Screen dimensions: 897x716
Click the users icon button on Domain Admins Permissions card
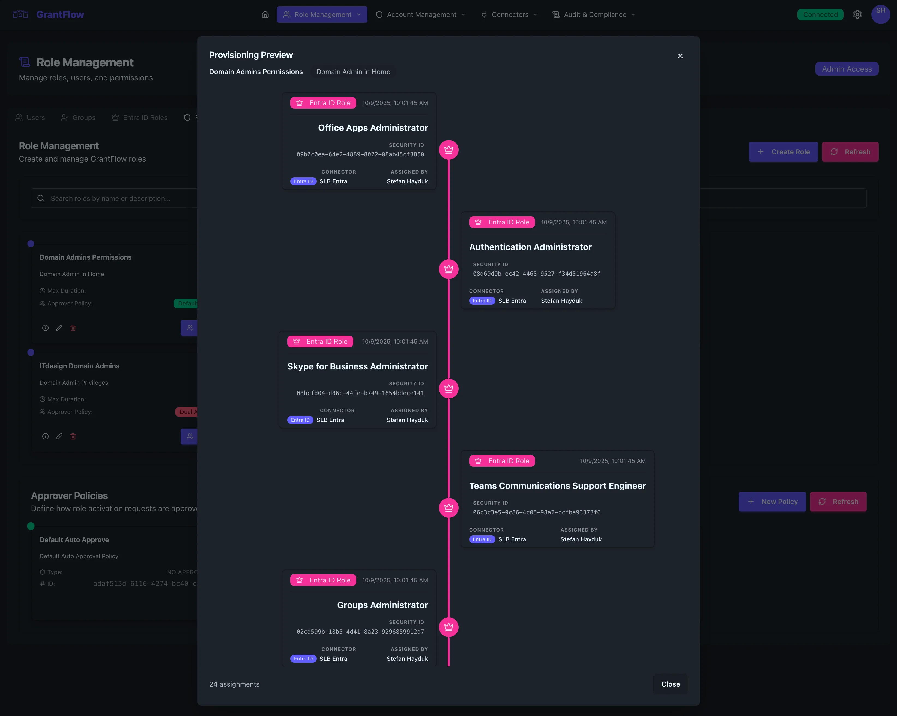click(190, 328)
